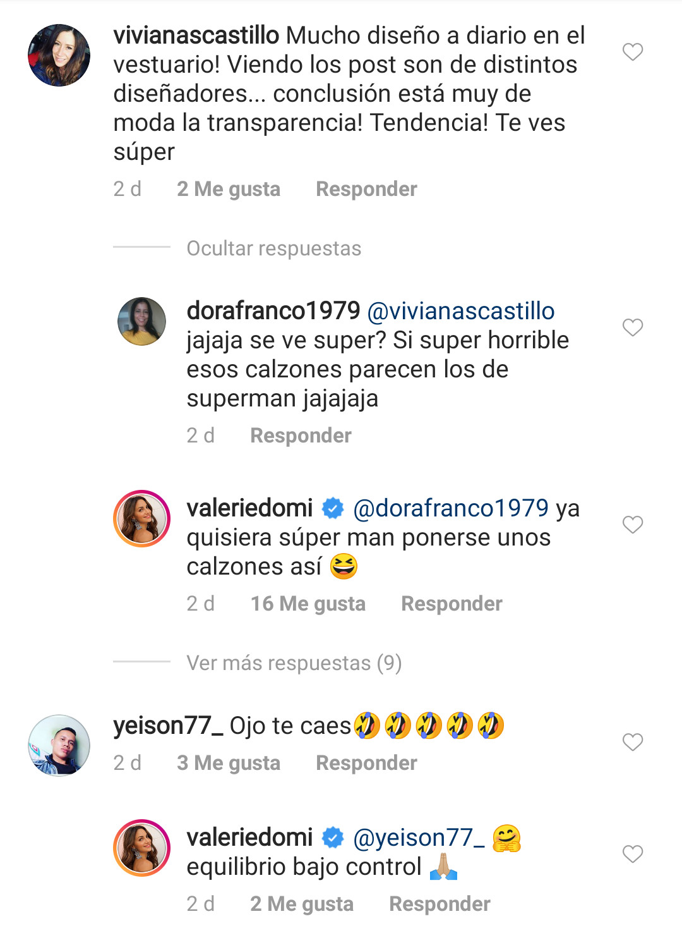Image resolution: width=682 pixels, height=933 pixels.
Task: Open dorafranco1979's avatar
Action: [x=142, y=321]
